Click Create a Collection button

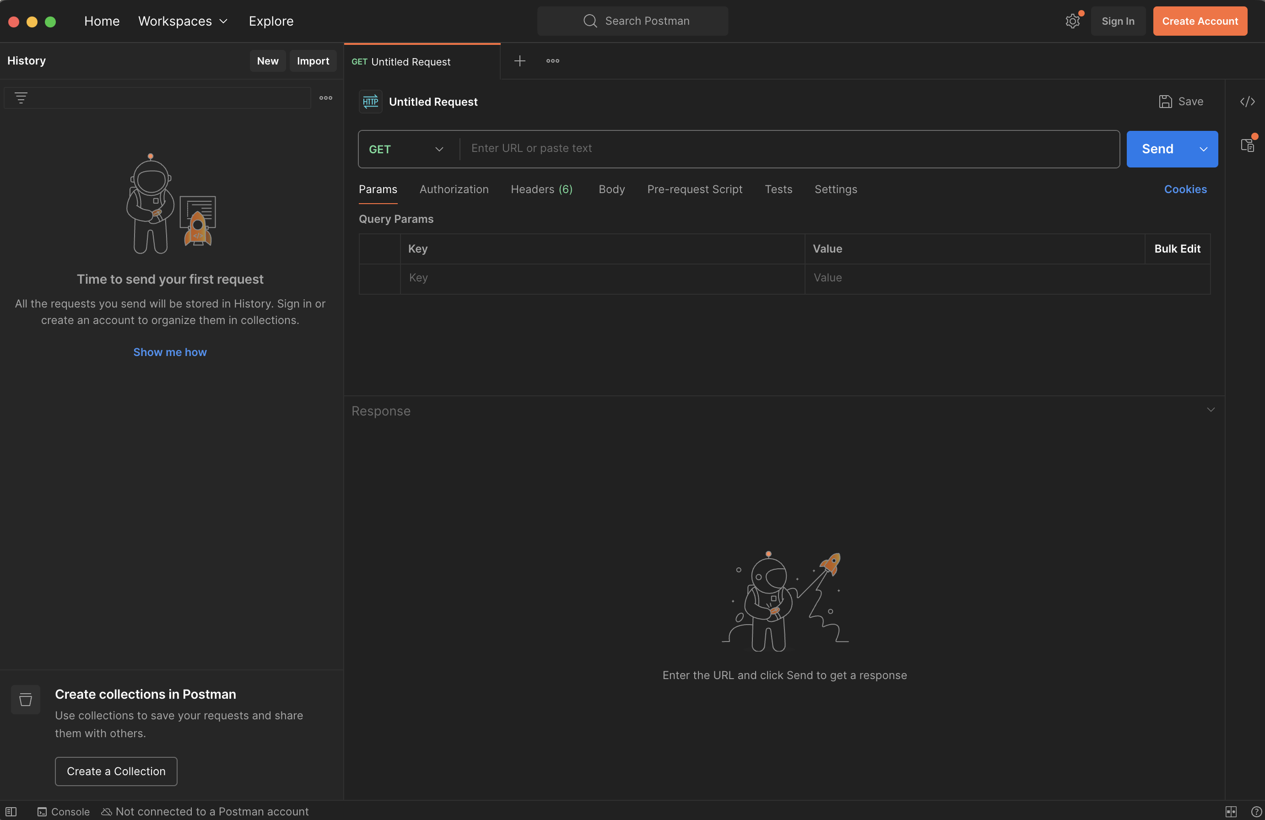pos(116,771)
